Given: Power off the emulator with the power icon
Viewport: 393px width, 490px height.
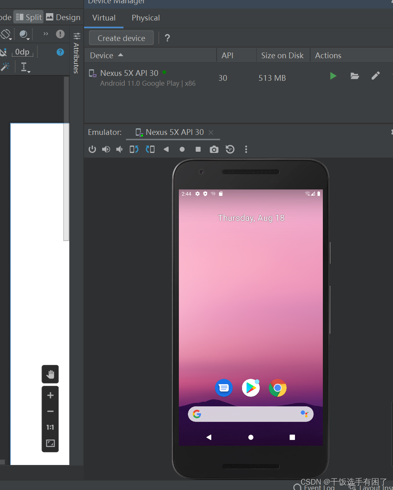Looking at the screenshot, I should (x=92, y=149).
